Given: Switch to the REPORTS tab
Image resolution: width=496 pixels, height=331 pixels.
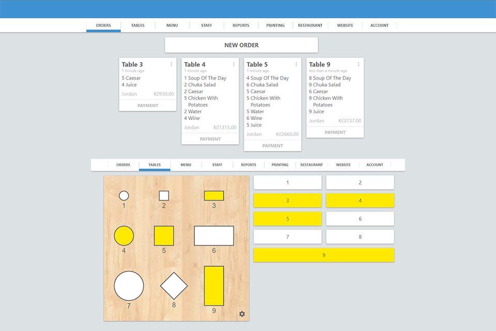Looking at the screenshot, I should click(241, 25).
